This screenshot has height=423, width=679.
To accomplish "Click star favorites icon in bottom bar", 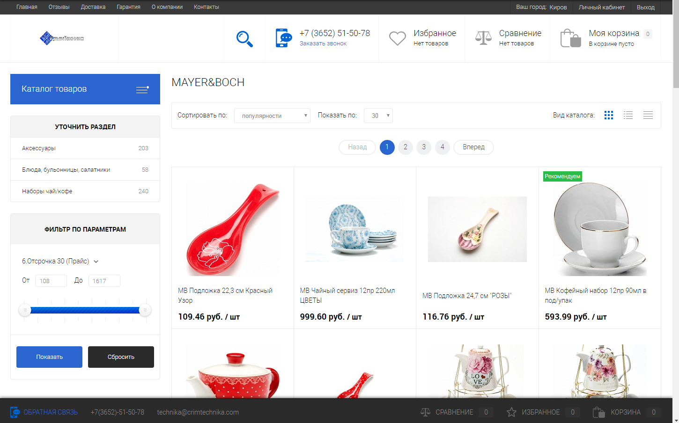I will click(x=511, y=412).
